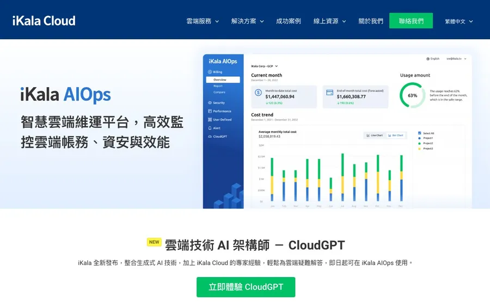Click the July bar in cost chart
The image size is (490, 307).
[342, 177]
